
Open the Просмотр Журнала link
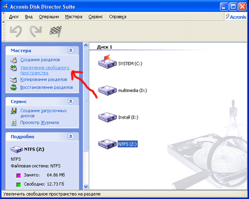pyautogui.click(x=39, y=122)
